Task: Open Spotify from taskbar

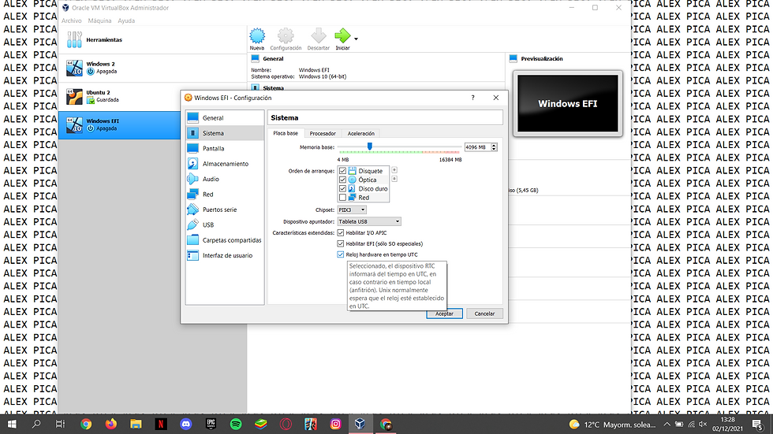Action: pyautogui.click(x=236, y=425)
